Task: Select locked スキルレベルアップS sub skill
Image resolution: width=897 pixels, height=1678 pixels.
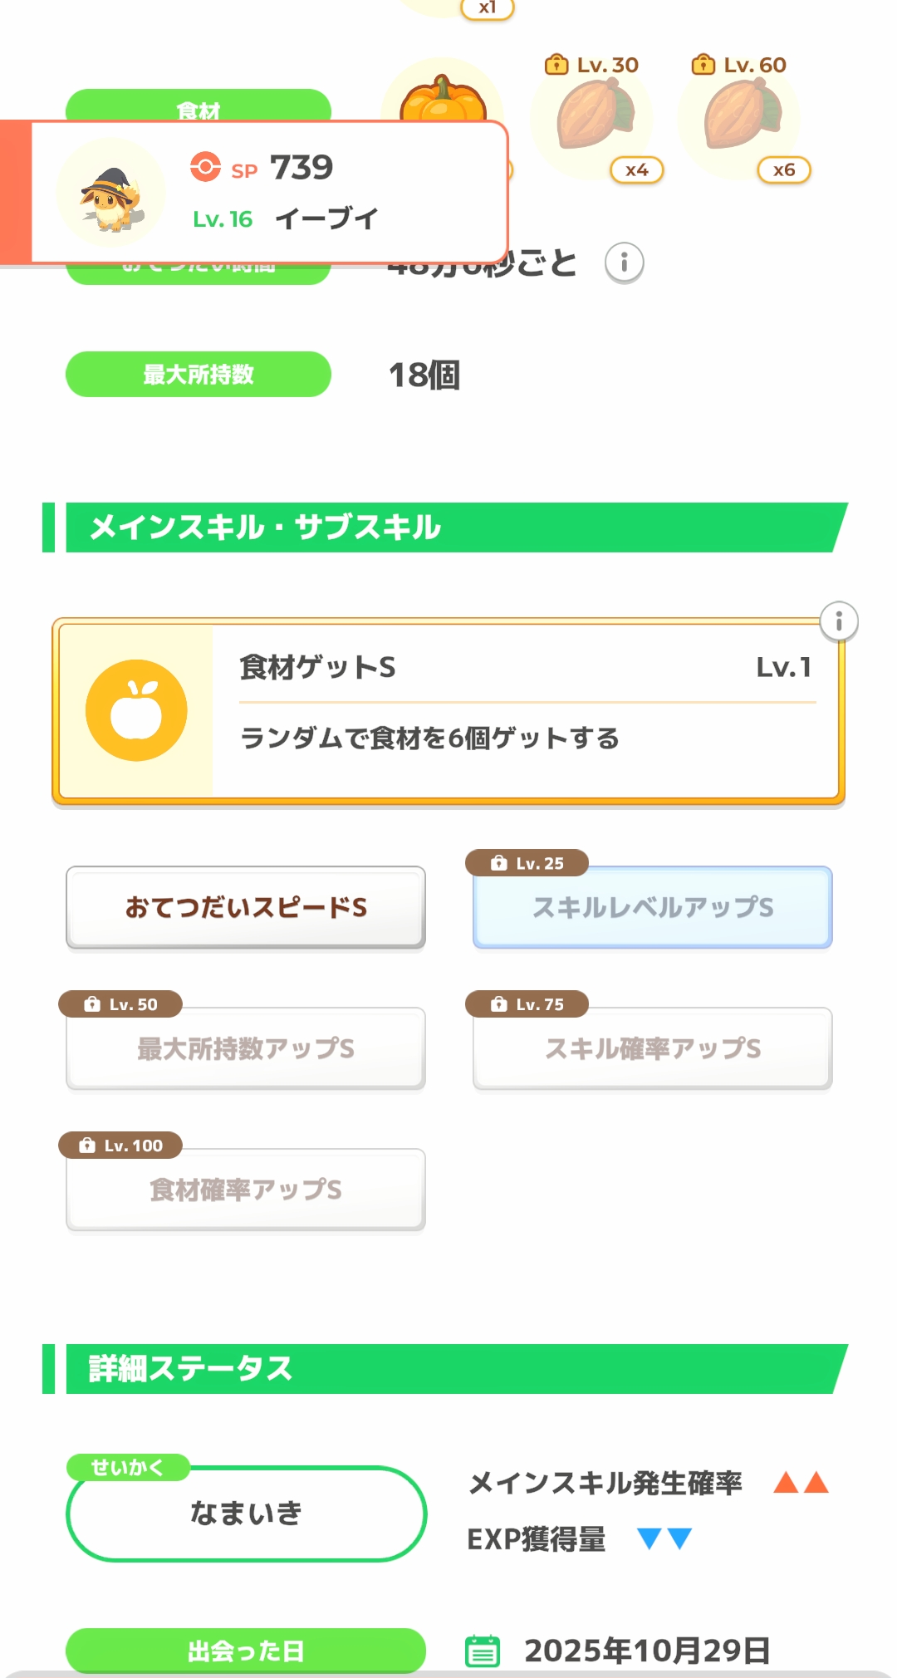Action: pos(652,907)
